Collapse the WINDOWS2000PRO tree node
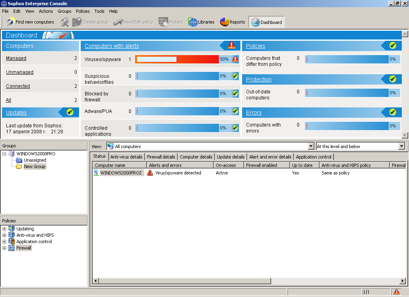Image resolution: width=409 pixels, height=297 pixels. pyautogui.click(x=4, y=154)
